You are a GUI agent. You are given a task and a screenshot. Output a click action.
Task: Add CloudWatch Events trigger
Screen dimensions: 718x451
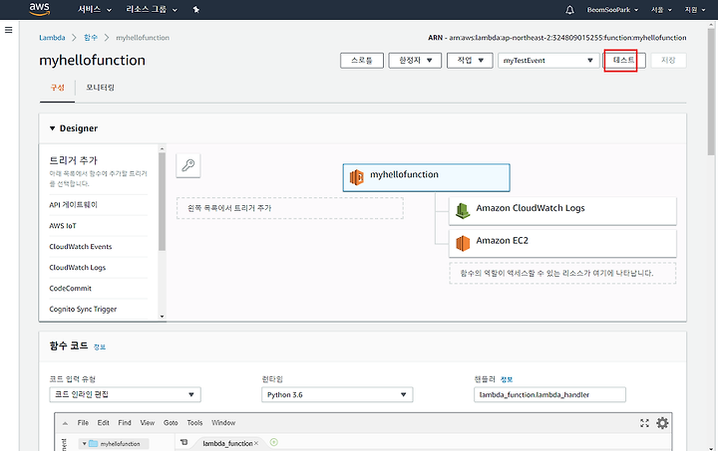tap(81, 247)
